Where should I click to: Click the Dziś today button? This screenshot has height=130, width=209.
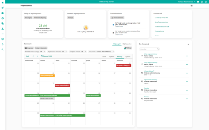(27, 56)
